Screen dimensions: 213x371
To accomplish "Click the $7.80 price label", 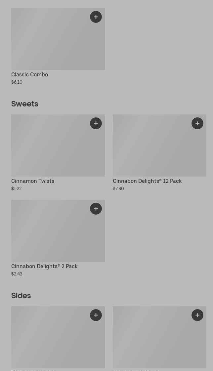I will 118,189.
